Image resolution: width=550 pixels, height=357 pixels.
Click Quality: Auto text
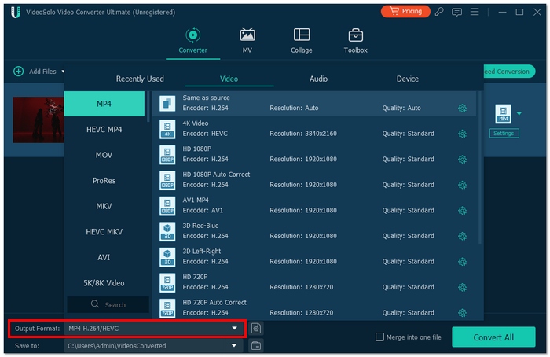pos(401,108)
